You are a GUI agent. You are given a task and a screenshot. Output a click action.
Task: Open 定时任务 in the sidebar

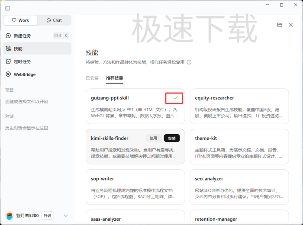37,61
